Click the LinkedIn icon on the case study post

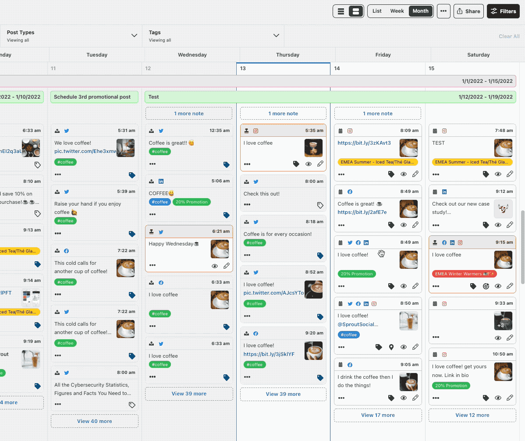tap(444, 192)
